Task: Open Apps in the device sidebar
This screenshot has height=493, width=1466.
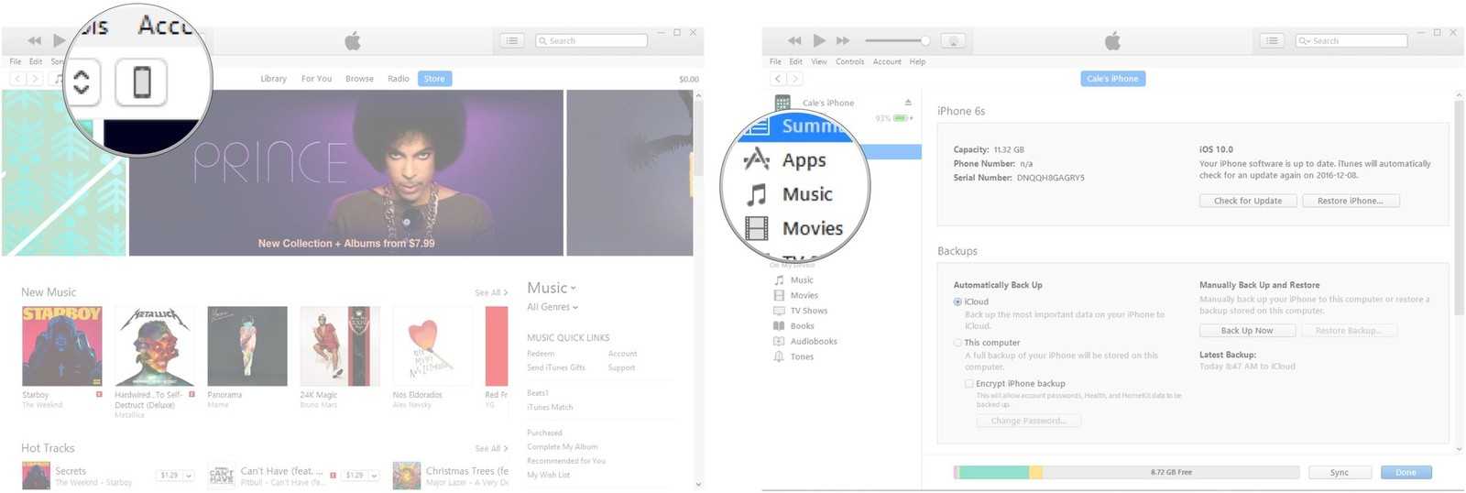Action: coord(803,160)
